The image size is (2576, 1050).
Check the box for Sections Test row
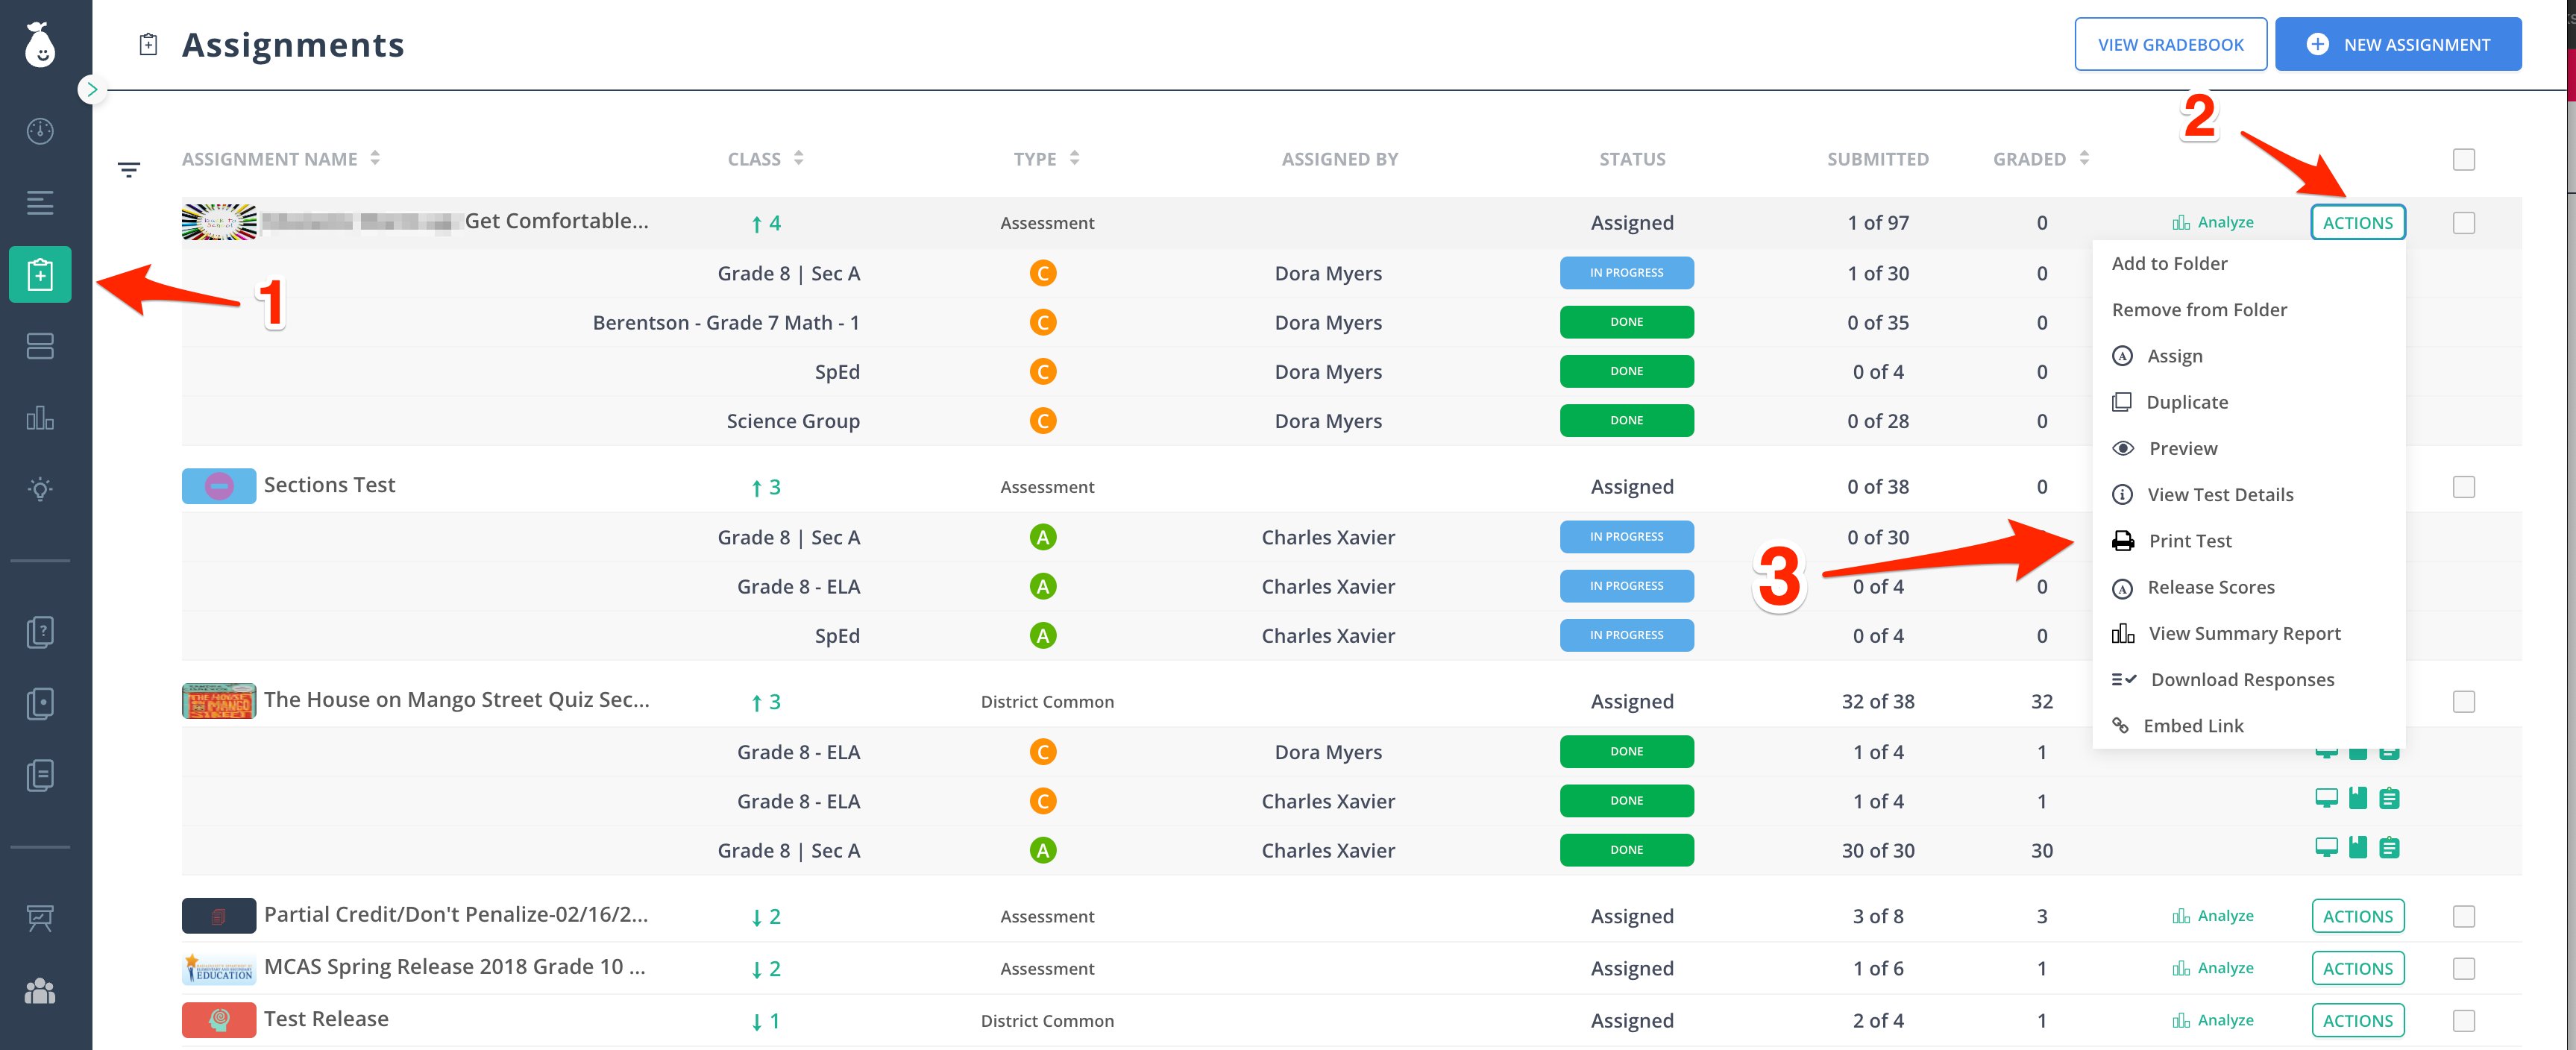2464,487
